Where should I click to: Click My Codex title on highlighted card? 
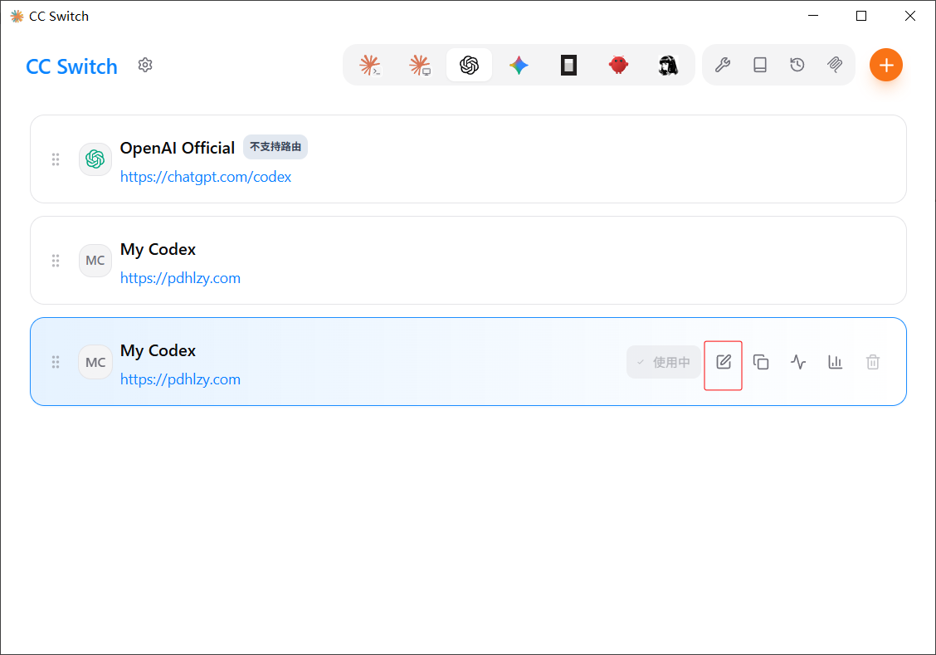pos(158,351)
